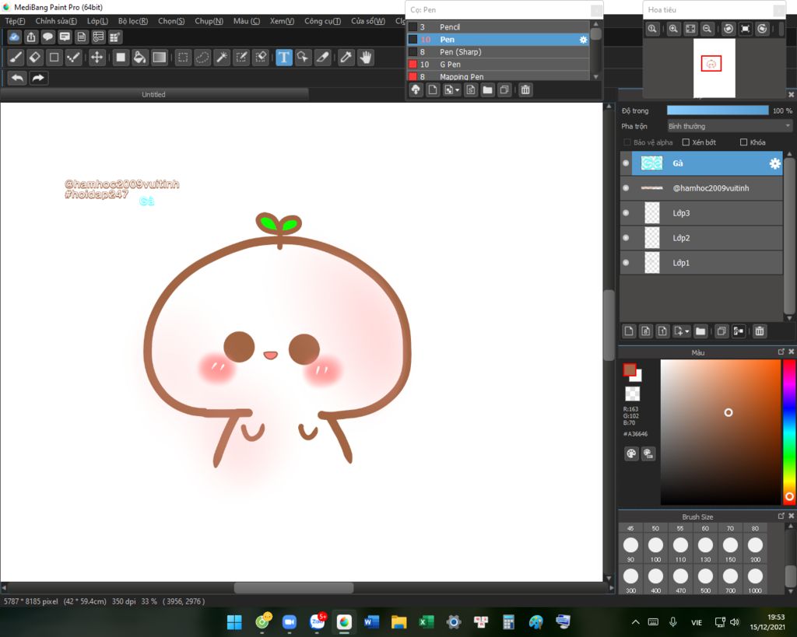Choose the Select Eraser tool
Image resolution: width=797 pixels, height=637 pixels.
pyautogui.click(x=261, y=58)
